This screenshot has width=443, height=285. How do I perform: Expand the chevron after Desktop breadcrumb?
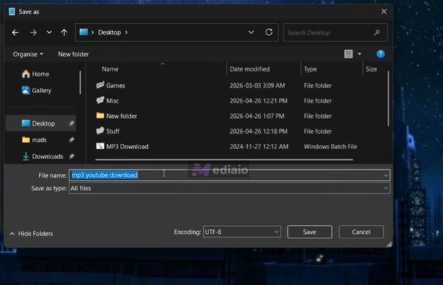pos(127,33)
